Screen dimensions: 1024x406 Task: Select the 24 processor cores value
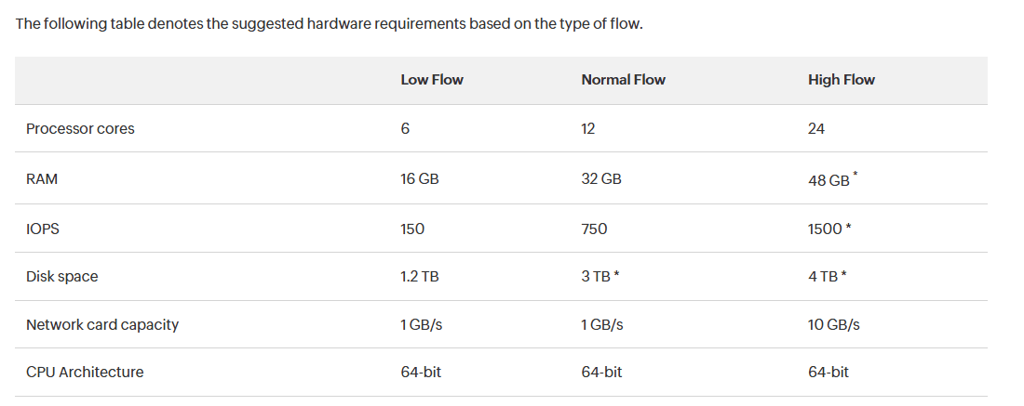(816, 129)
